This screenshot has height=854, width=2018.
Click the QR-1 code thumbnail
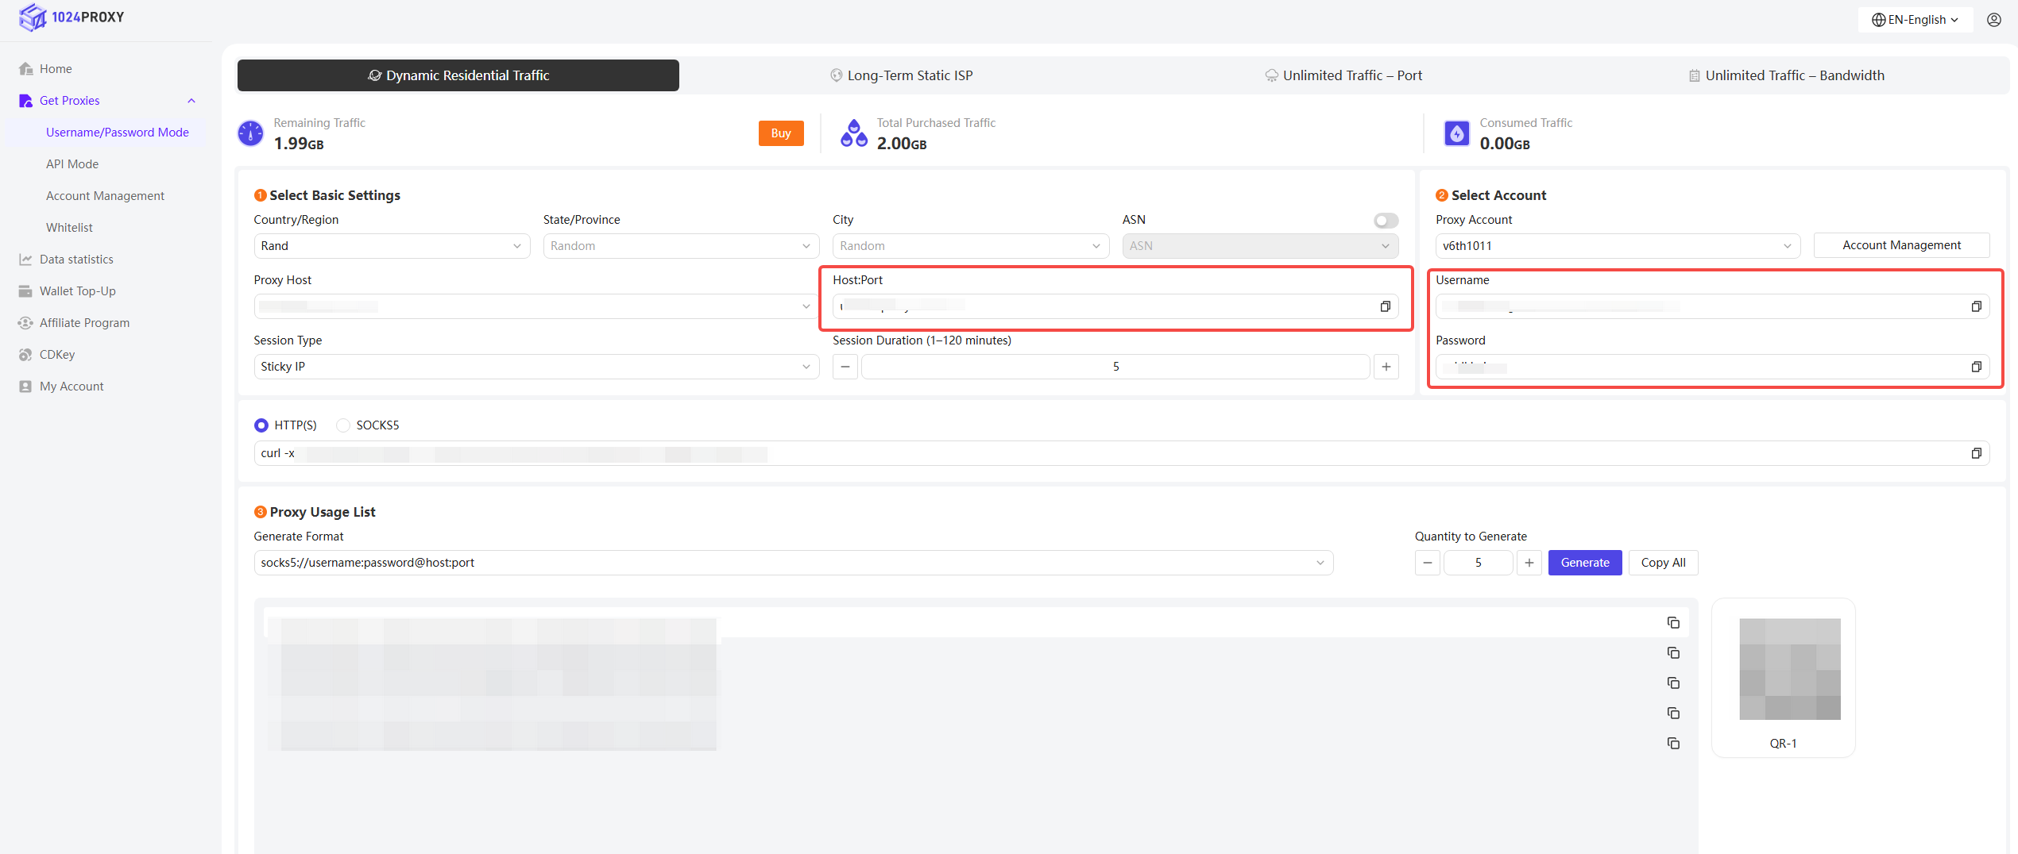point(1789,669)
